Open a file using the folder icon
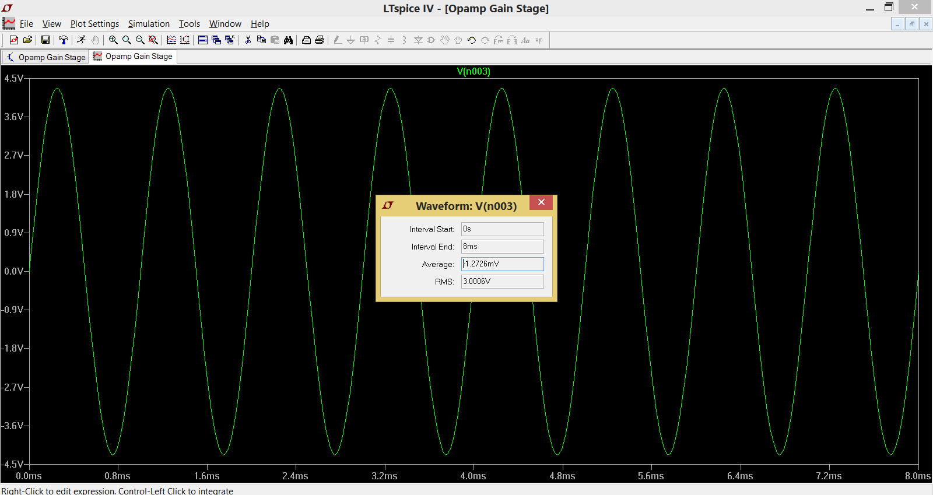The width and height of the screenshot is (933, 495). [x=27, y=40]
